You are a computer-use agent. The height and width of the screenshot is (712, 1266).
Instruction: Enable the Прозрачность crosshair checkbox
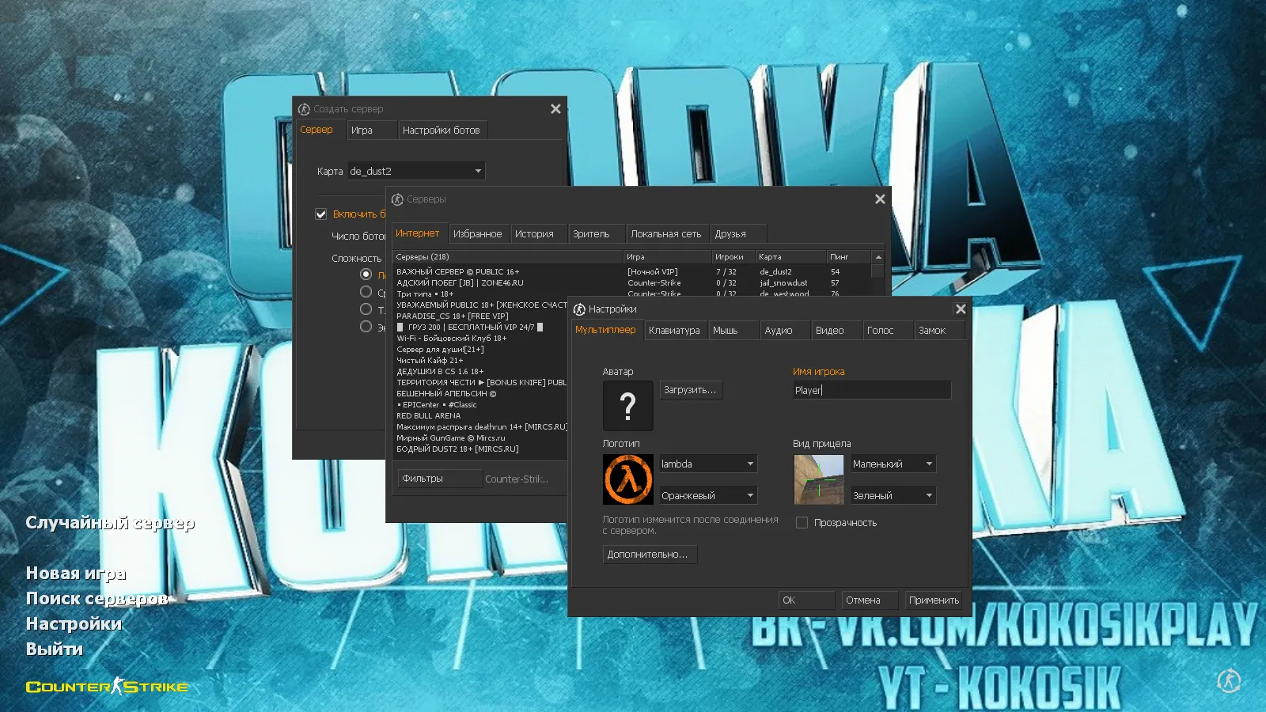(802, 523)
